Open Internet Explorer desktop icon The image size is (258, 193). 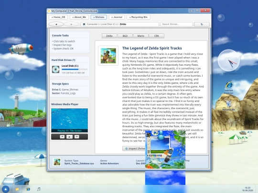[229, 88]
